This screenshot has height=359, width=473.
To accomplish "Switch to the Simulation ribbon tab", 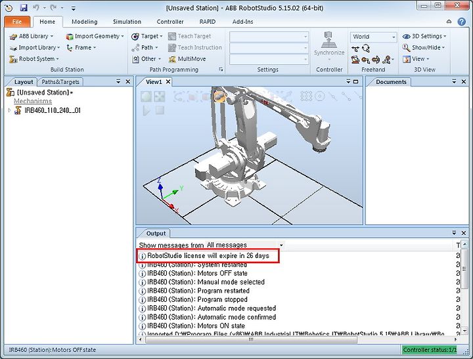I will [x=127, y=22].
